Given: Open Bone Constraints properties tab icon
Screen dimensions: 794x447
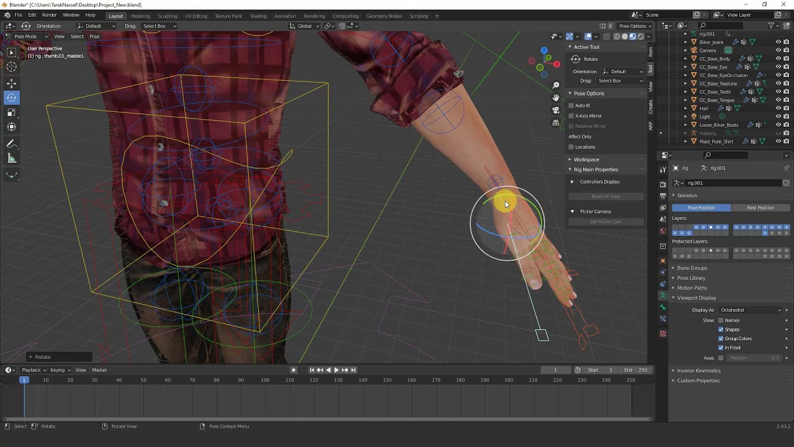Looking at the screenshot, I should tap(663, 320).
